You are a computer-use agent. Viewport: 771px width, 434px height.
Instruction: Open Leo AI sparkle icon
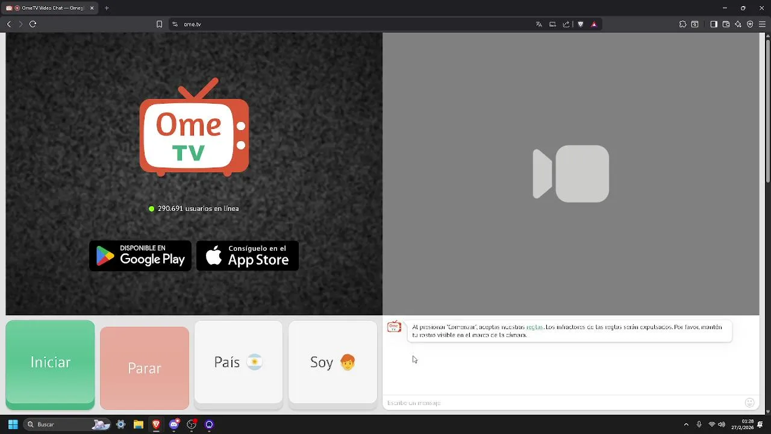[x=738, y=24]
